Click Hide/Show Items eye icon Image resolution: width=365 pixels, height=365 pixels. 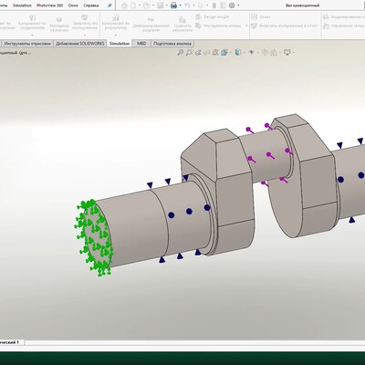251,53
